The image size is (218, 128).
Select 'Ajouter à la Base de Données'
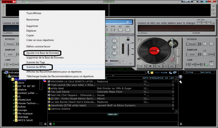[x=42, y=53]
